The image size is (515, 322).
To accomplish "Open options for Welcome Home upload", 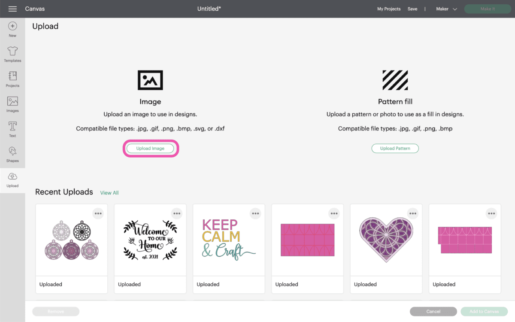I will tap(177, 213).
